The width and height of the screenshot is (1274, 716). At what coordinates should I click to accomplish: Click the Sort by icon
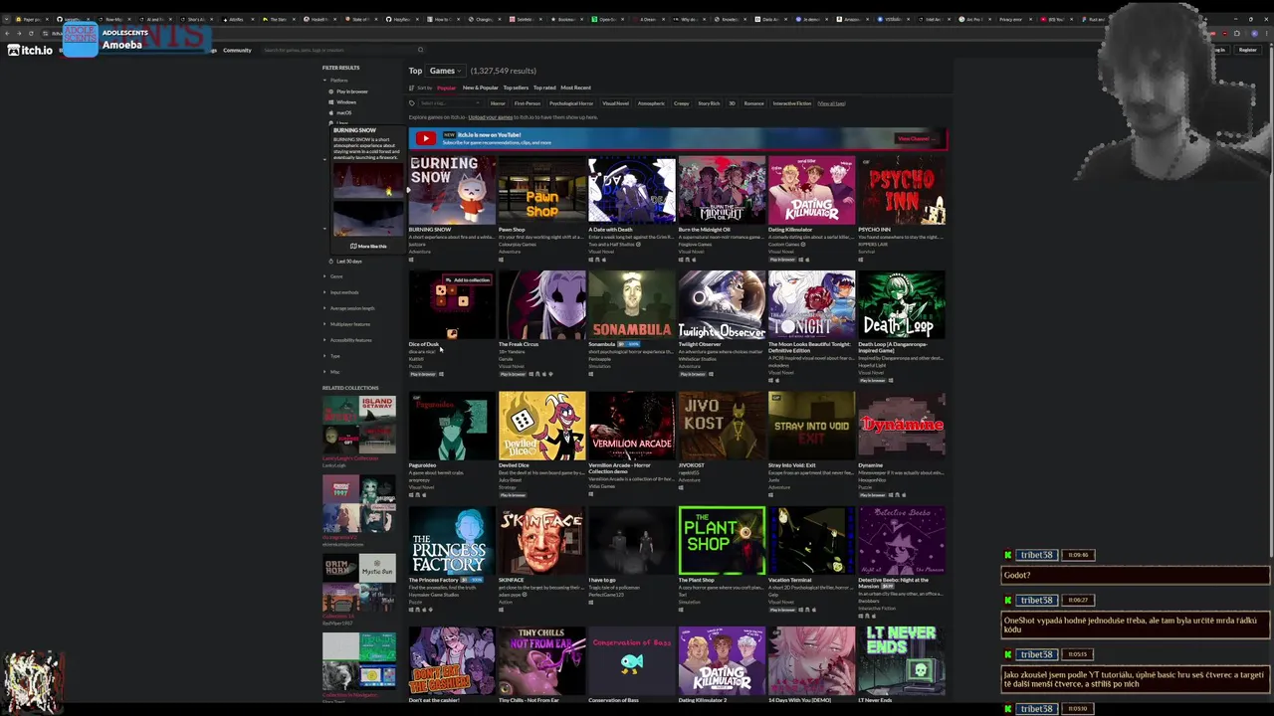click(412, 88)
